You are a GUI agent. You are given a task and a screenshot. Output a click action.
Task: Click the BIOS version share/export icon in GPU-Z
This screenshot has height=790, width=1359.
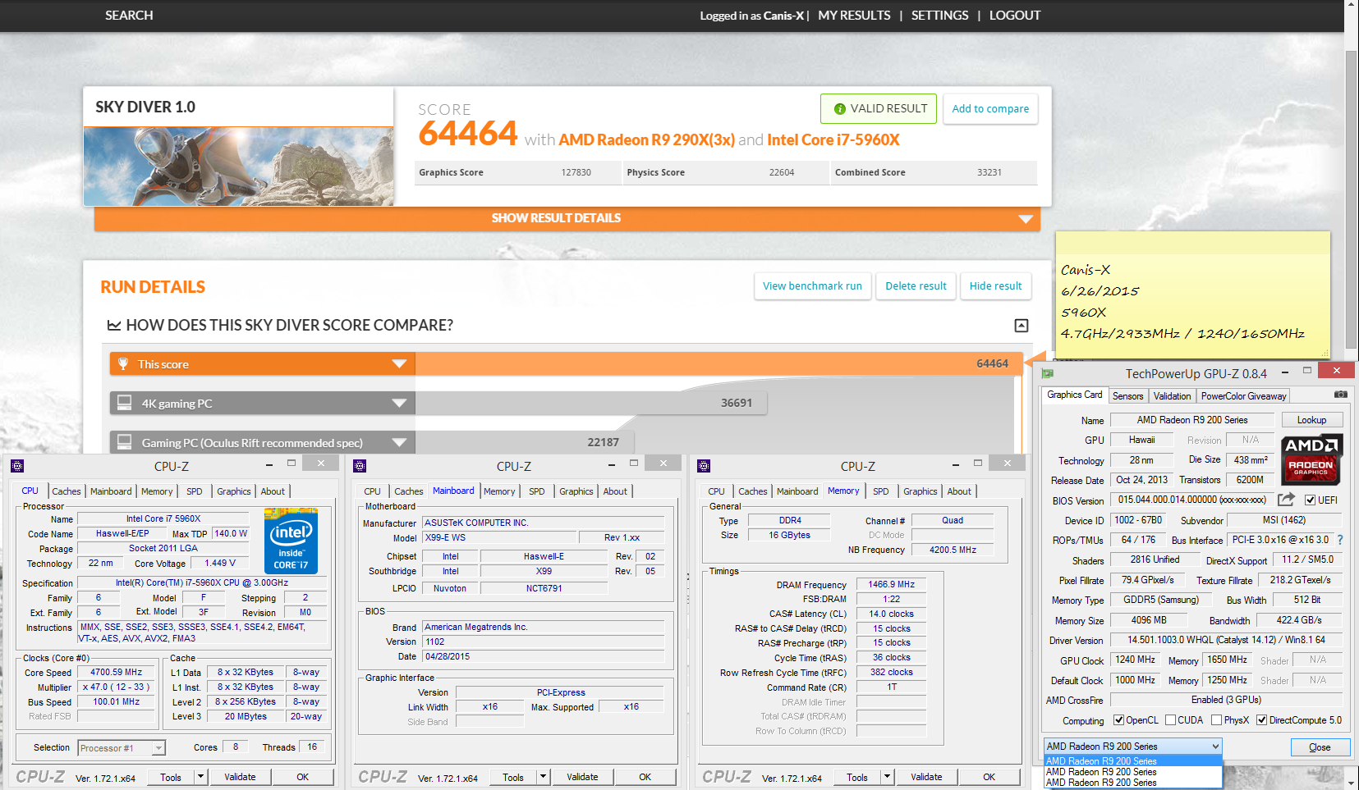pos(1286,499)
